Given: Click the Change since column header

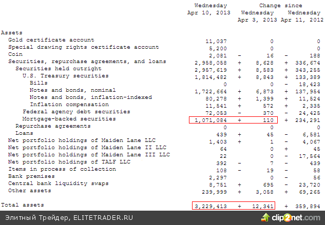Looking at the screenshot, I should click(277, 5).
